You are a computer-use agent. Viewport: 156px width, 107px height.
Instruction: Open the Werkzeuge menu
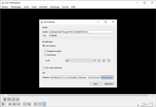[55, 7]
